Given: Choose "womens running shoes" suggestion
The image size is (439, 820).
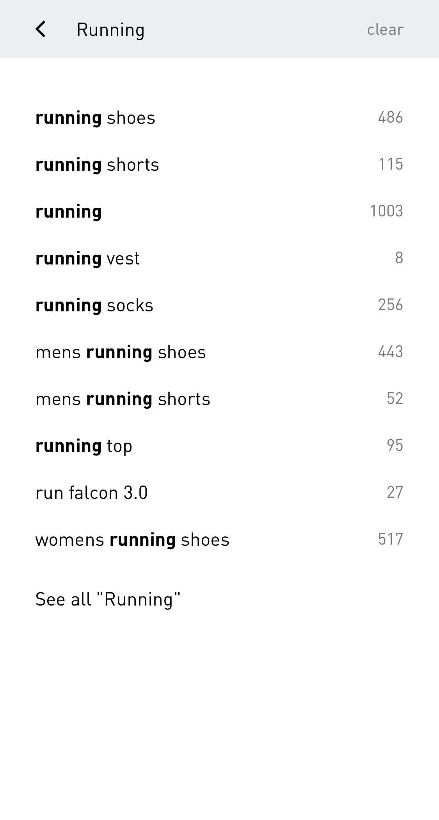Looking at the screenshot, I should (132, 540).
